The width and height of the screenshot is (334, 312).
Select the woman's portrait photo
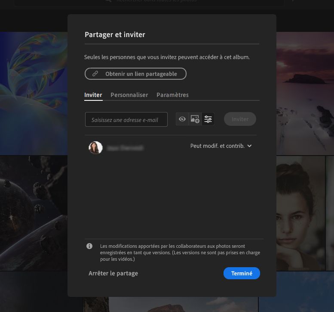click(x=300, y=213)
